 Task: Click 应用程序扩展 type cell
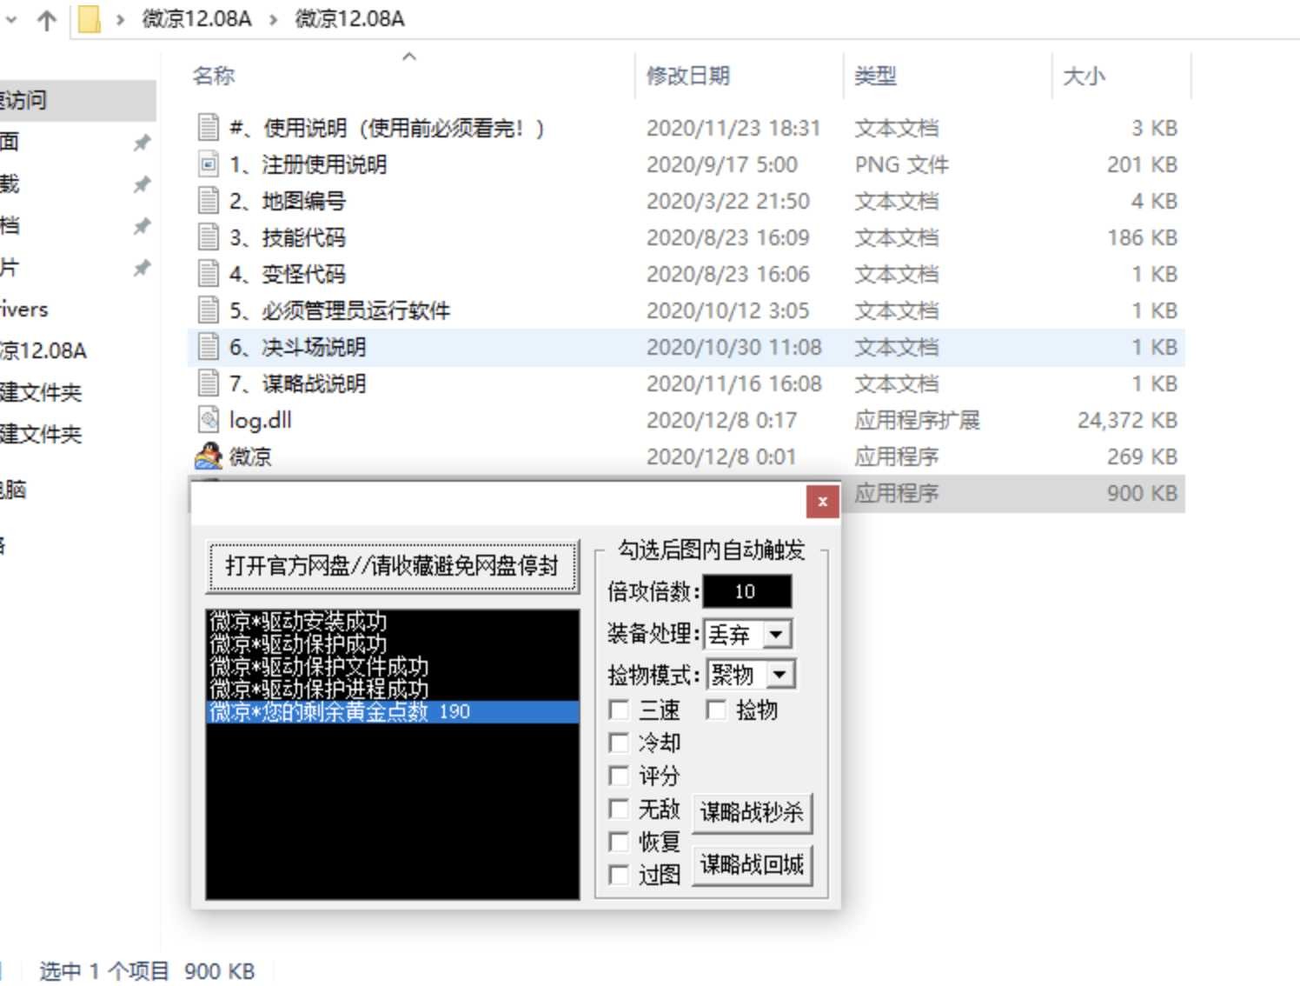[918, 421]
